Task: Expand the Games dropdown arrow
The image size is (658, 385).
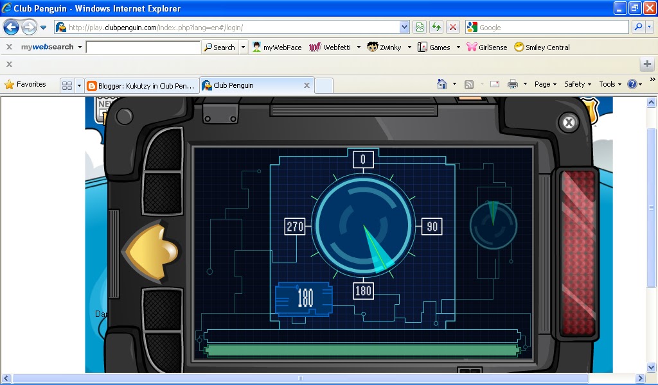Action: click(x=458, y=47)
